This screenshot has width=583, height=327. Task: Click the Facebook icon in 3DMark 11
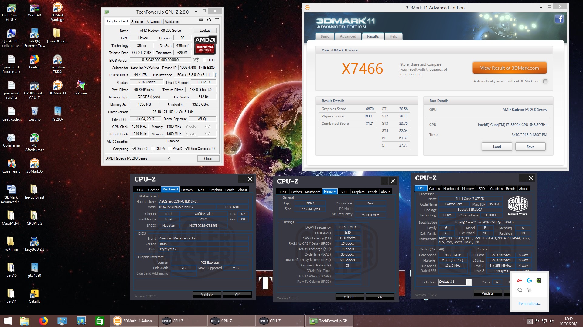pos(559,19)
